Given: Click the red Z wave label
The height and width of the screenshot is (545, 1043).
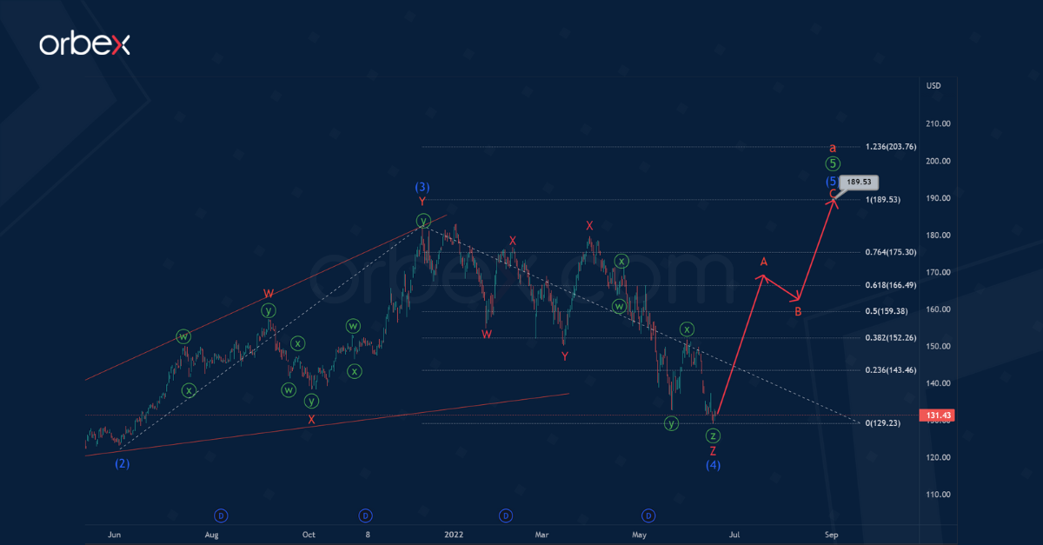Looking at the screenshot, I should pos(713,450).
